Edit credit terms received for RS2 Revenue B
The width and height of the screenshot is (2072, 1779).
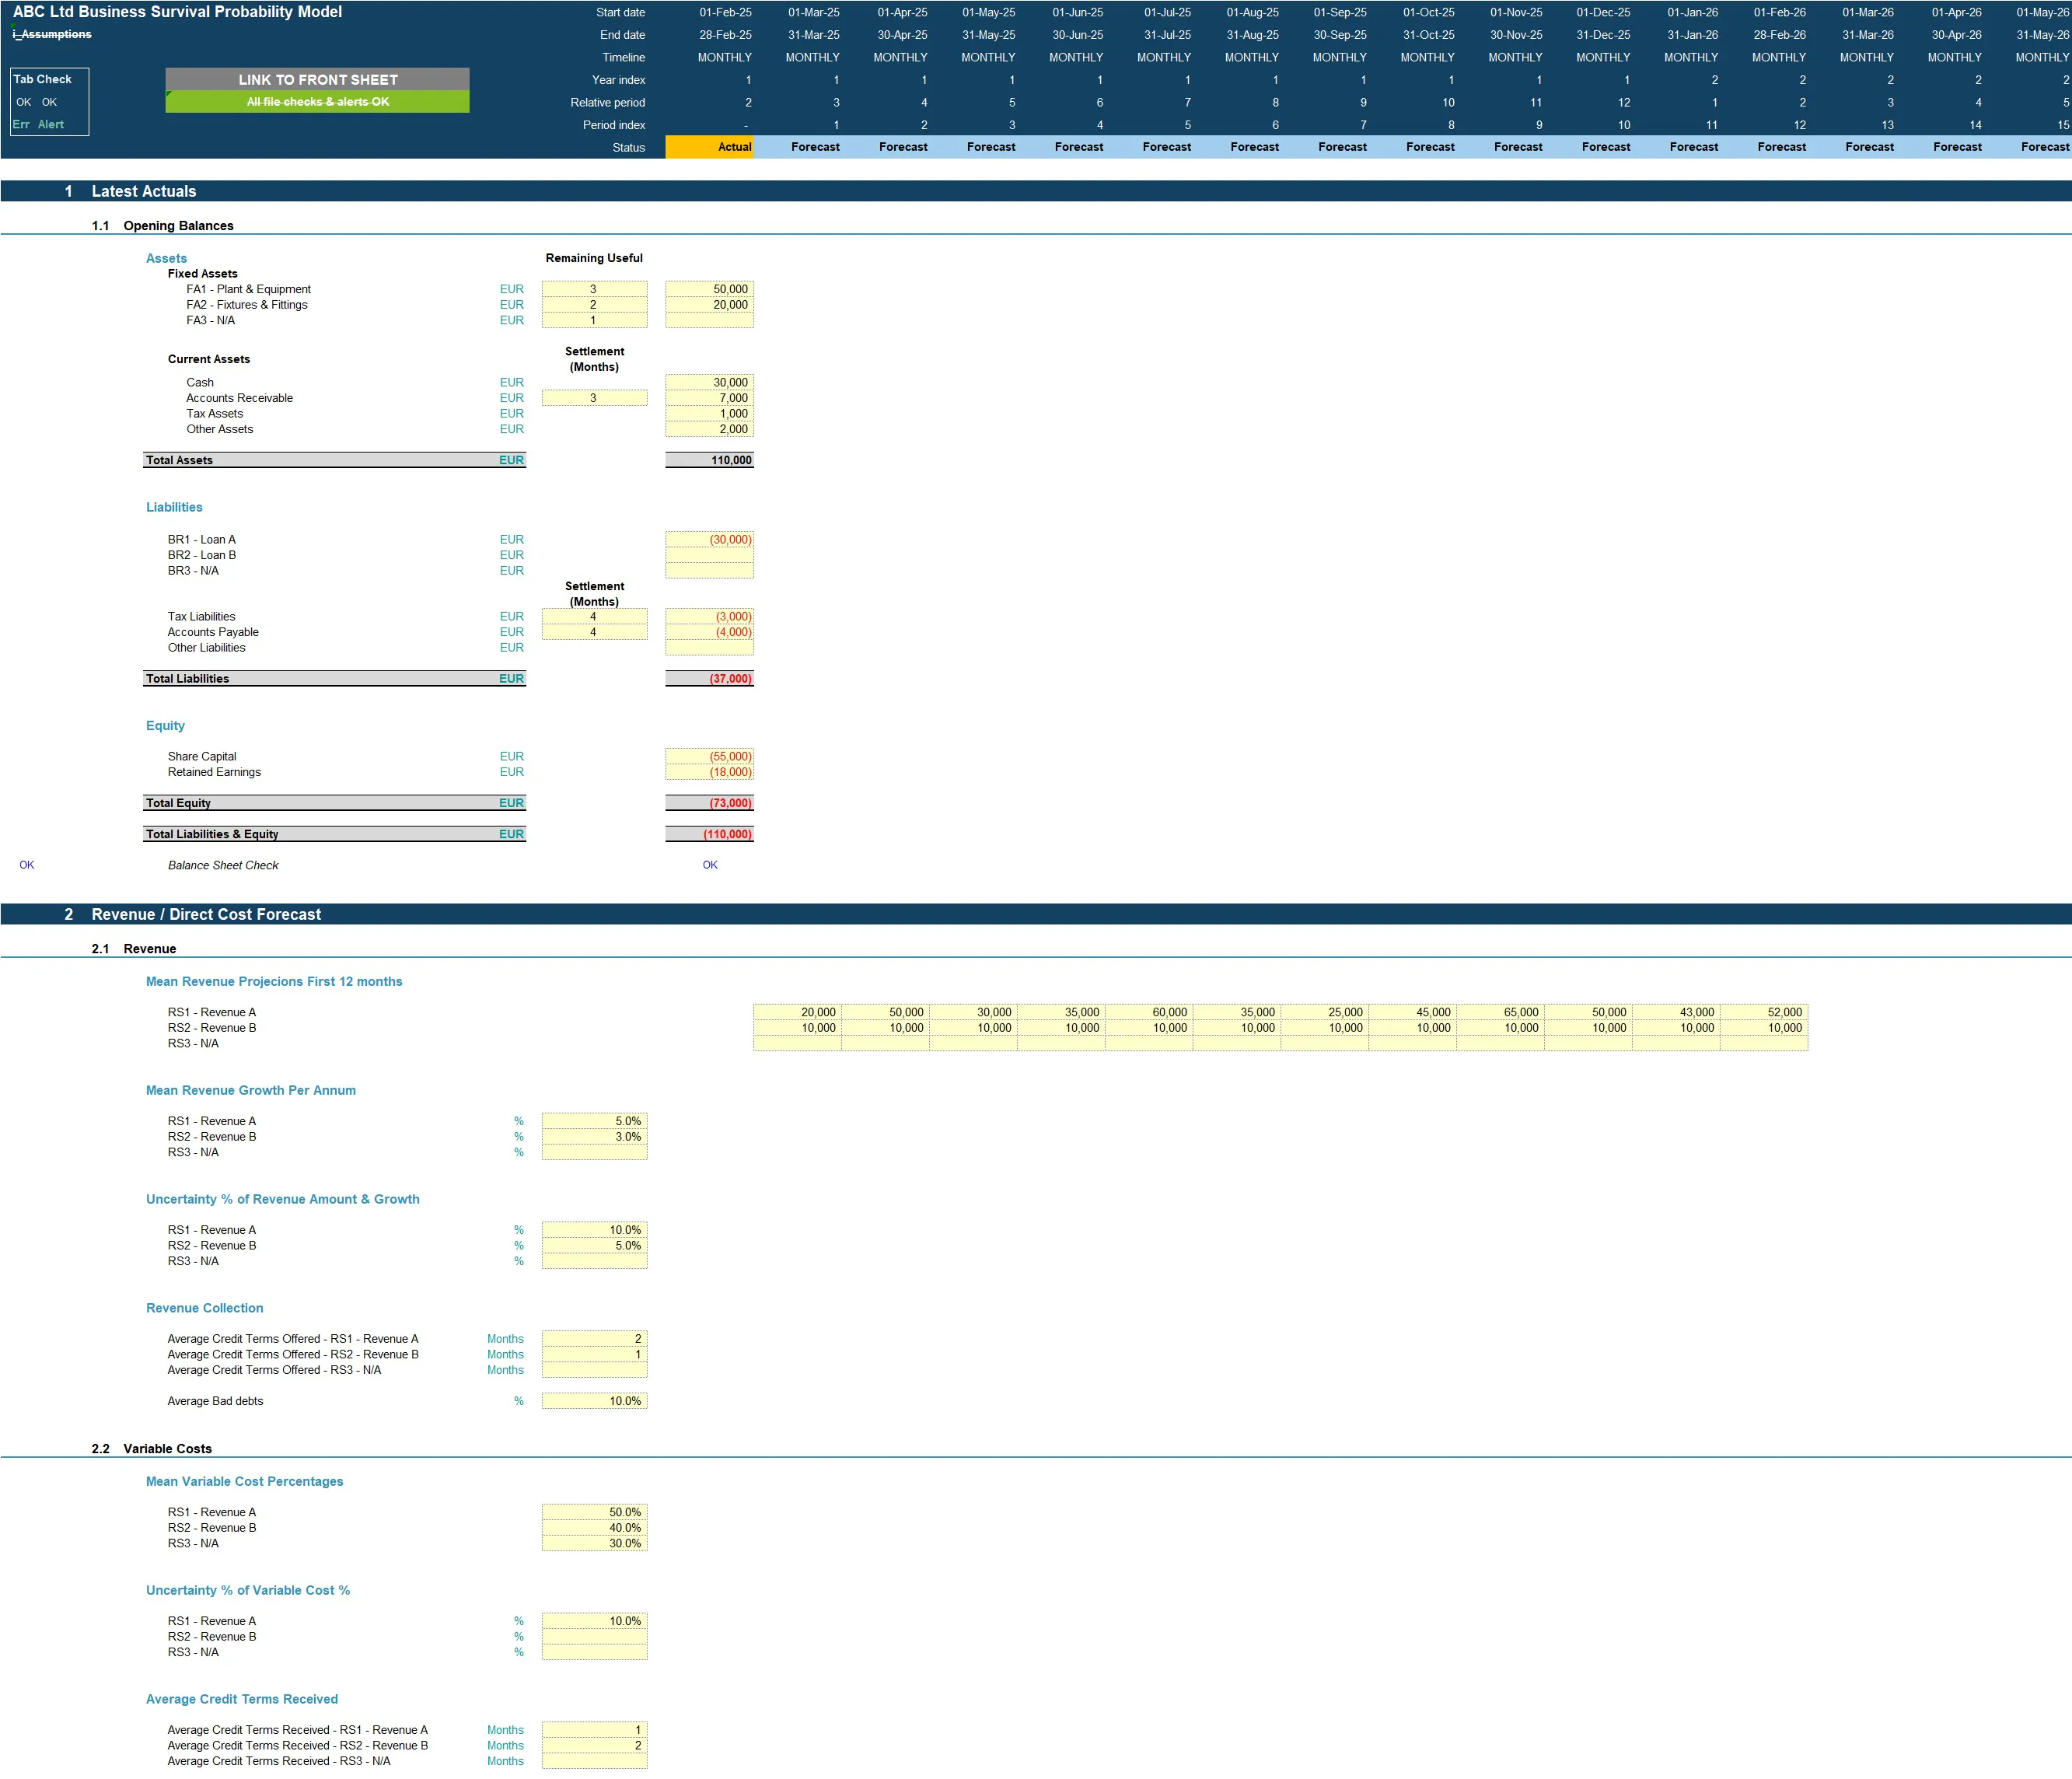[594, 1746]
